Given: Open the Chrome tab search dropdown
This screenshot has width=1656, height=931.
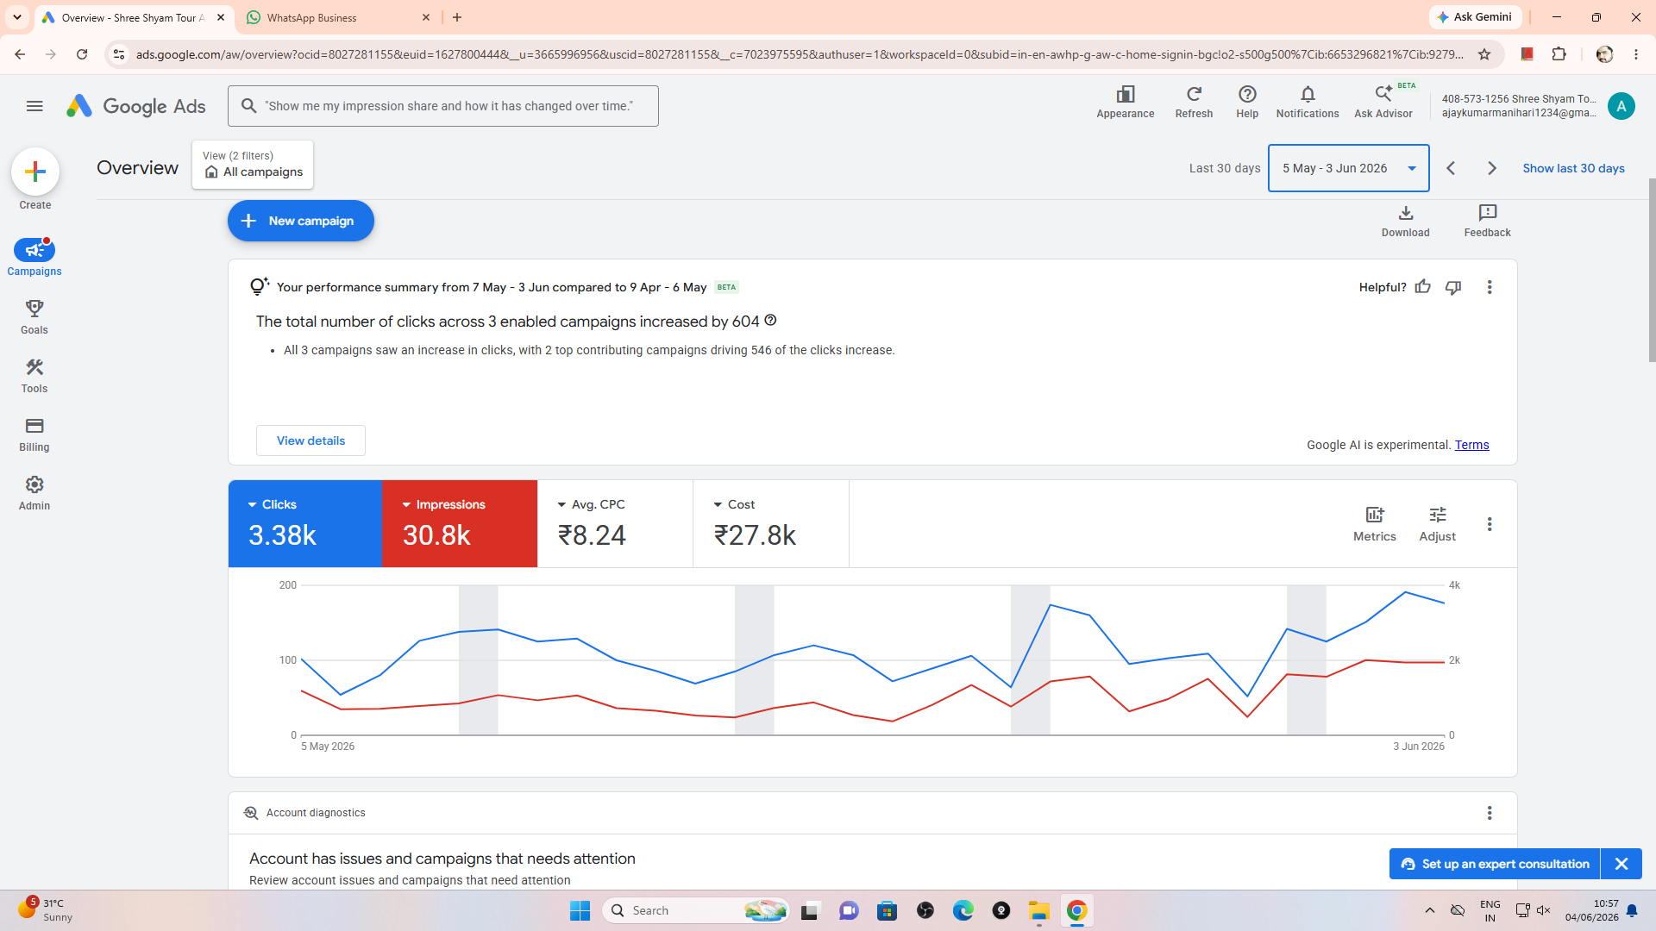Looking at the screenshot, I should 16,17.
